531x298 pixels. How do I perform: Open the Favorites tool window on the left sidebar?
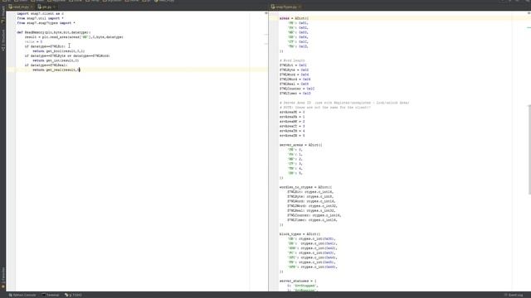(x=3, y=278)
